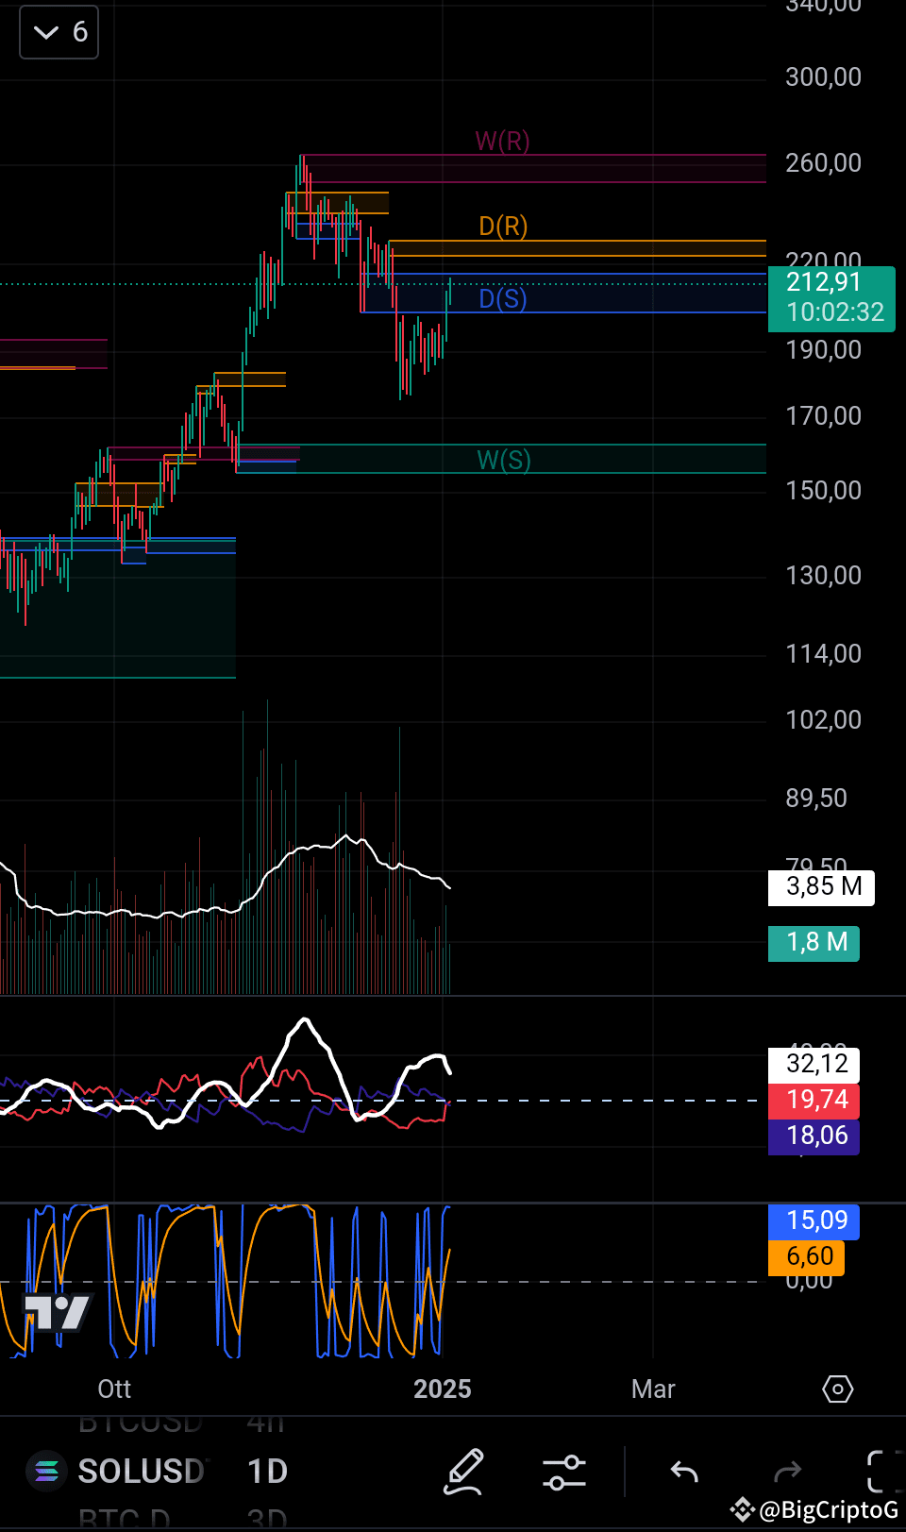Click the W(R) weekly resistance label
This screenshot has width=906, height=1532.
coord(502,141)
